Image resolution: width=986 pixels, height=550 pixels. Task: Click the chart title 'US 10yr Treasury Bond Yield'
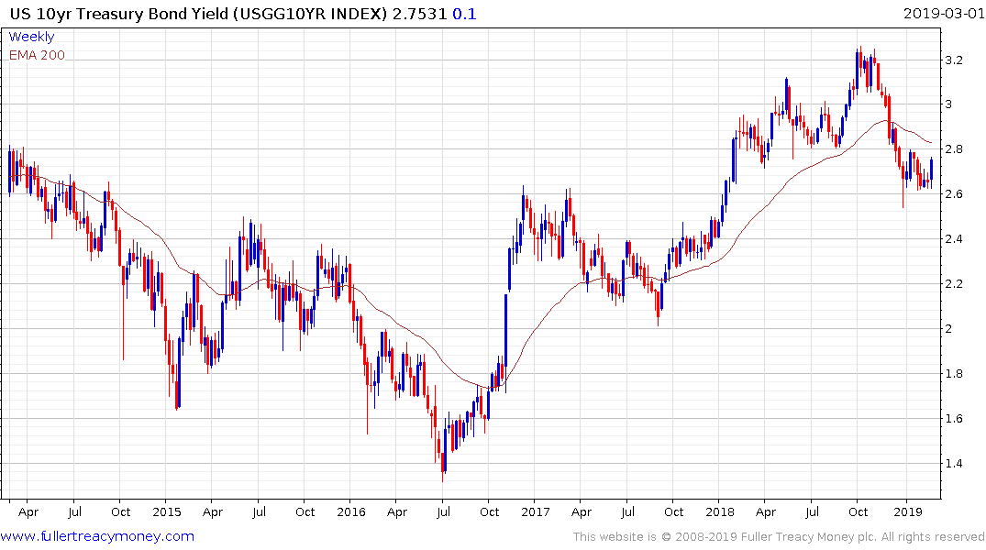pos(119,14)
